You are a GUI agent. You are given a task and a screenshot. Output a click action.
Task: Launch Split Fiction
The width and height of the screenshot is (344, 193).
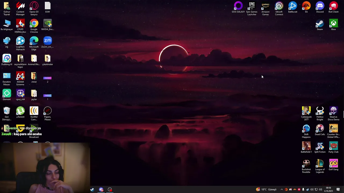coord(320,147)
